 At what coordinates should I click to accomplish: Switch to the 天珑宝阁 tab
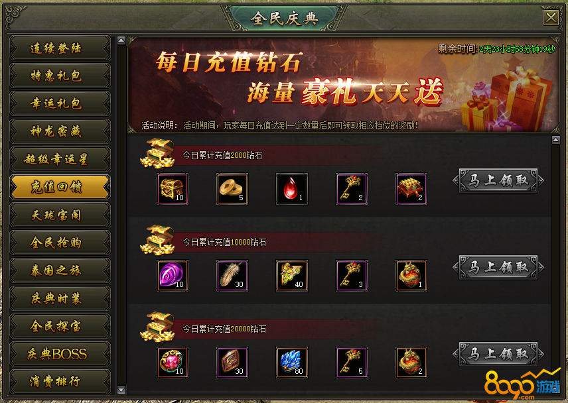[60, 215]
